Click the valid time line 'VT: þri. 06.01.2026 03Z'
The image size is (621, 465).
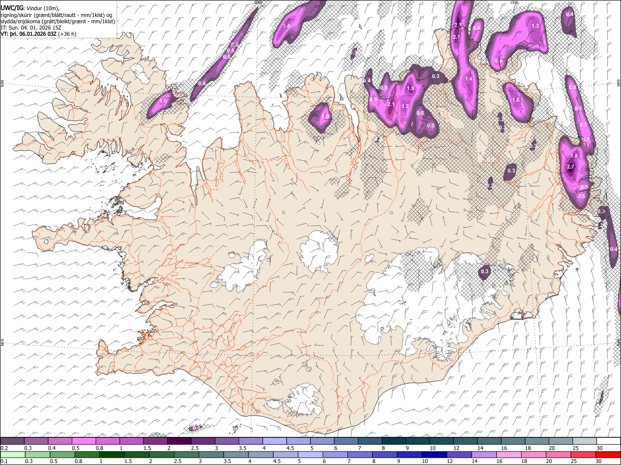tap(30, 34)
